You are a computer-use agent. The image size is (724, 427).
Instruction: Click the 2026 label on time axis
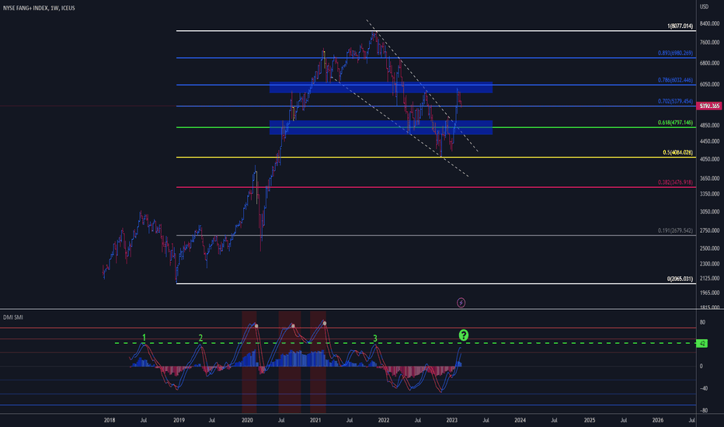(x=657, y=420)
